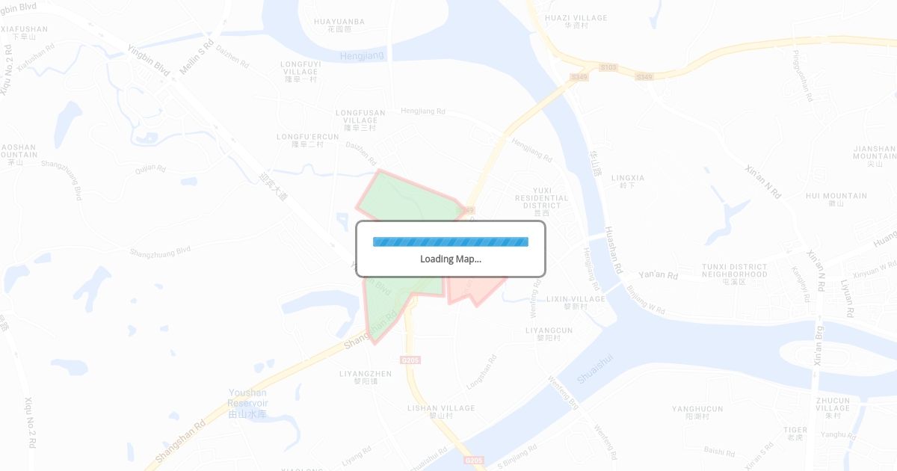This screenshot has height=471, width=897.
Task: Click the Huayuanba place label
Action: click(339, 25)
